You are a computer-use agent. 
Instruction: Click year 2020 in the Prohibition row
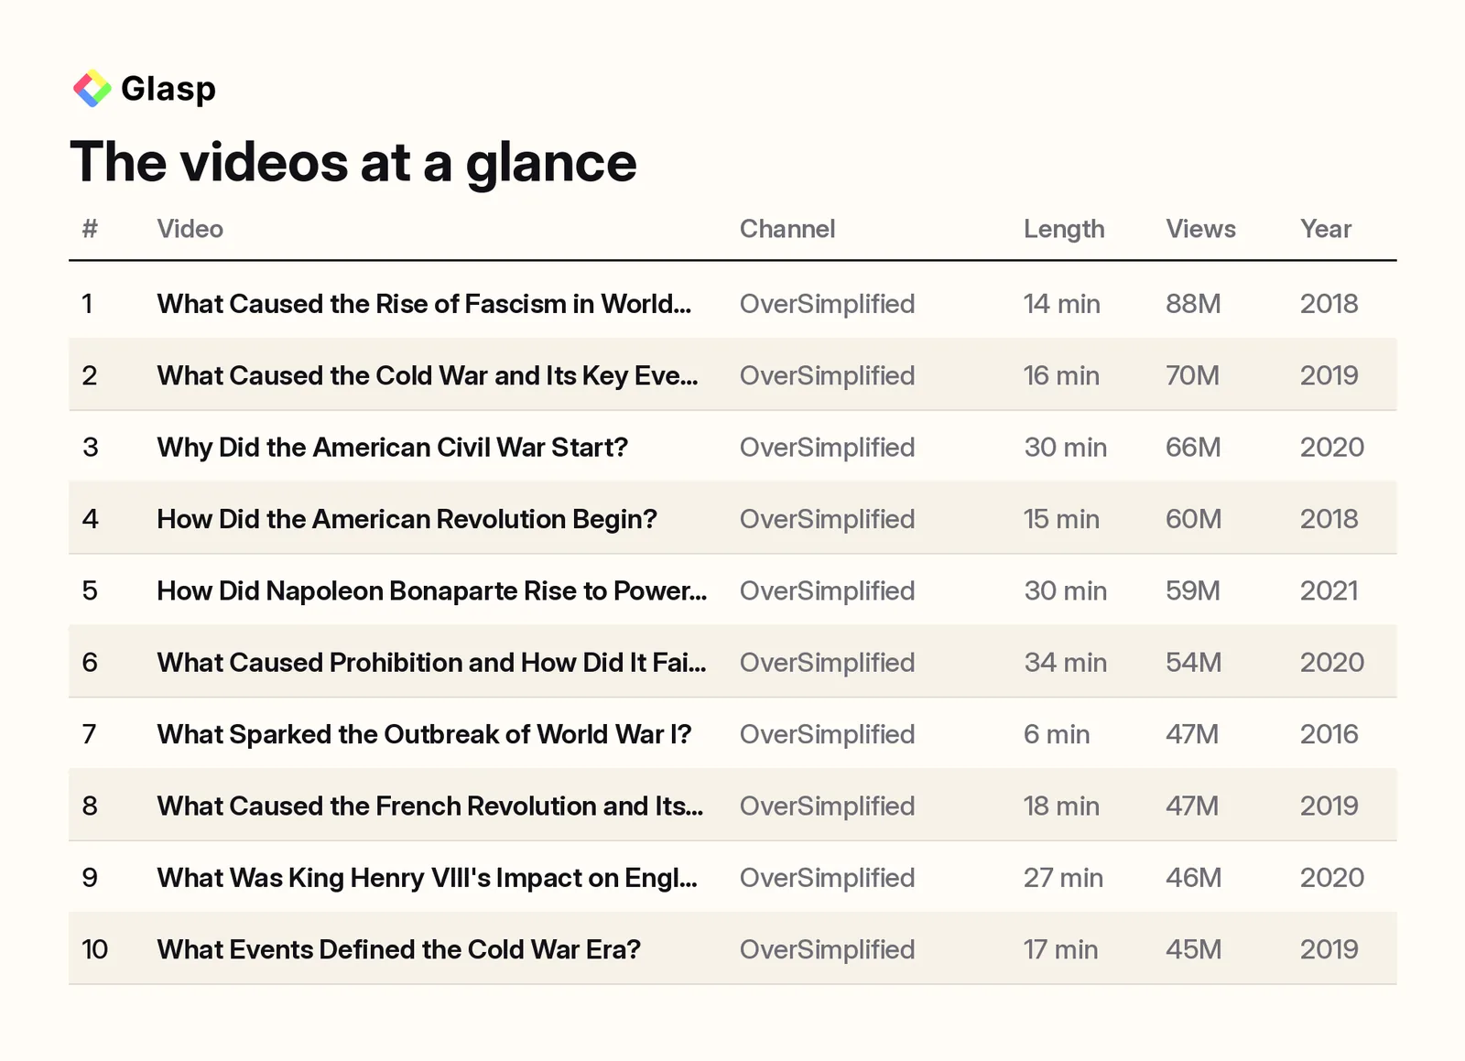coord(1332,663)
